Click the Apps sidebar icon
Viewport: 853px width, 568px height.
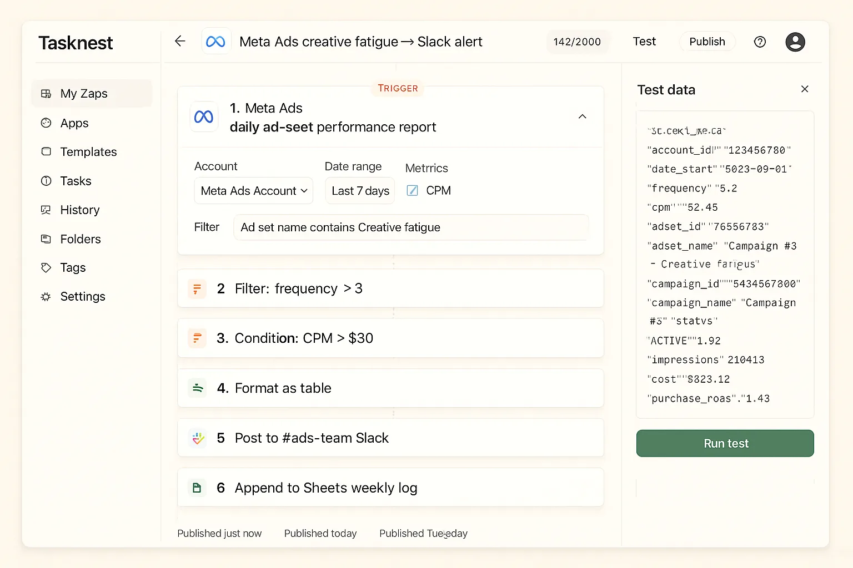(46, 123)
